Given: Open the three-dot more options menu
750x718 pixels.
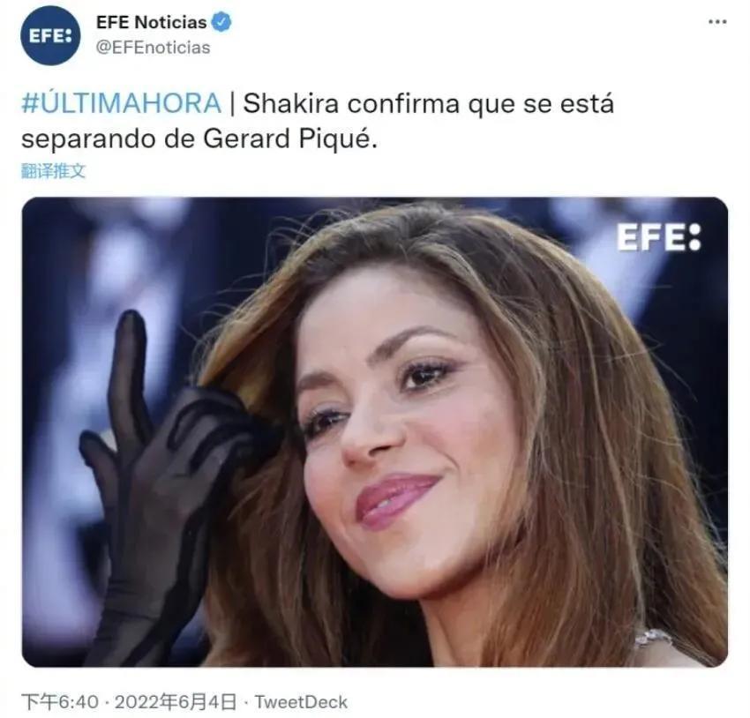Looking at the screenshot, I should (x=717, y=22).
